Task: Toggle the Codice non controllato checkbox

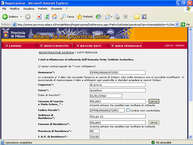Action: pyautogui.click(x=128, y=110)
